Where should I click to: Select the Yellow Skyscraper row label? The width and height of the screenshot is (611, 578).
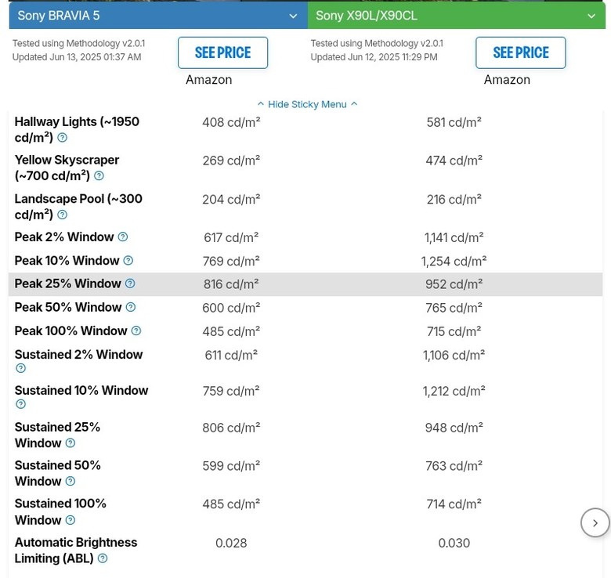[67, 168]
